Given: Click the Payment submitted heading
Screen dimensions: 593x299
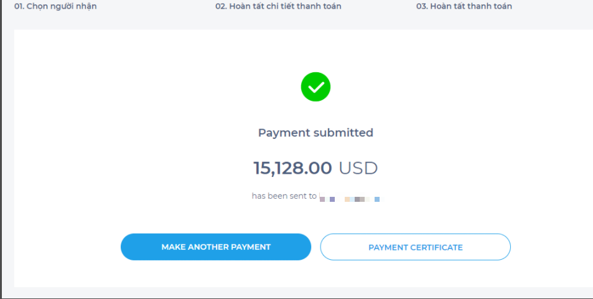Looking at the screenshot, I should tap(315, 133).
